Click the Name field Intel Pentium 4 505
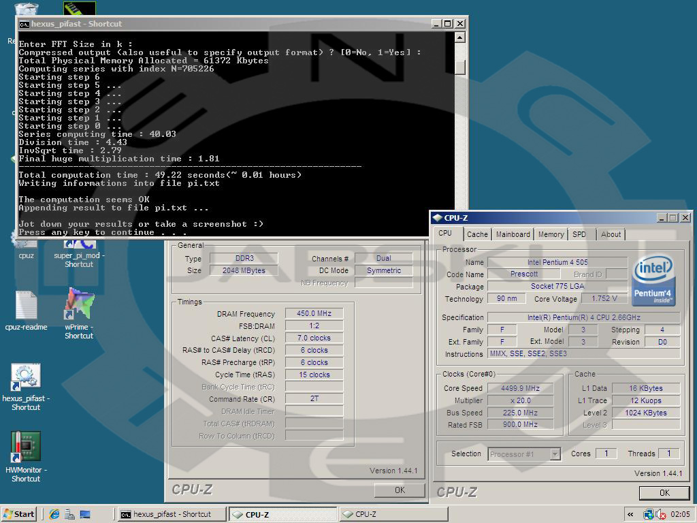 557,262
